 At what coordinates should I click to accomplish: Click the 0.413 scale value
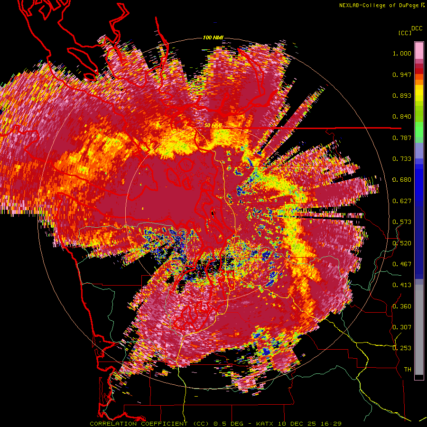point(402,285)
